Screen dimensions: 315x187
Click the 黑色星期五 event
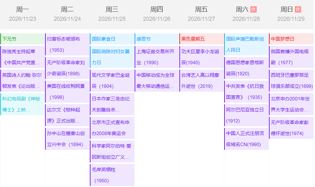[201, 39]
